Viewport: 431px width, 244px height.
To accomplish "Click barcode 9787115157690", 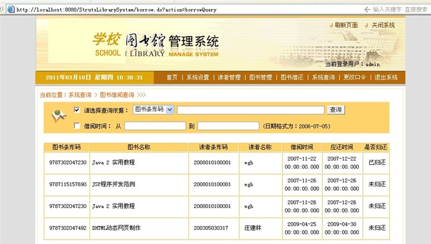I will 68,184.
